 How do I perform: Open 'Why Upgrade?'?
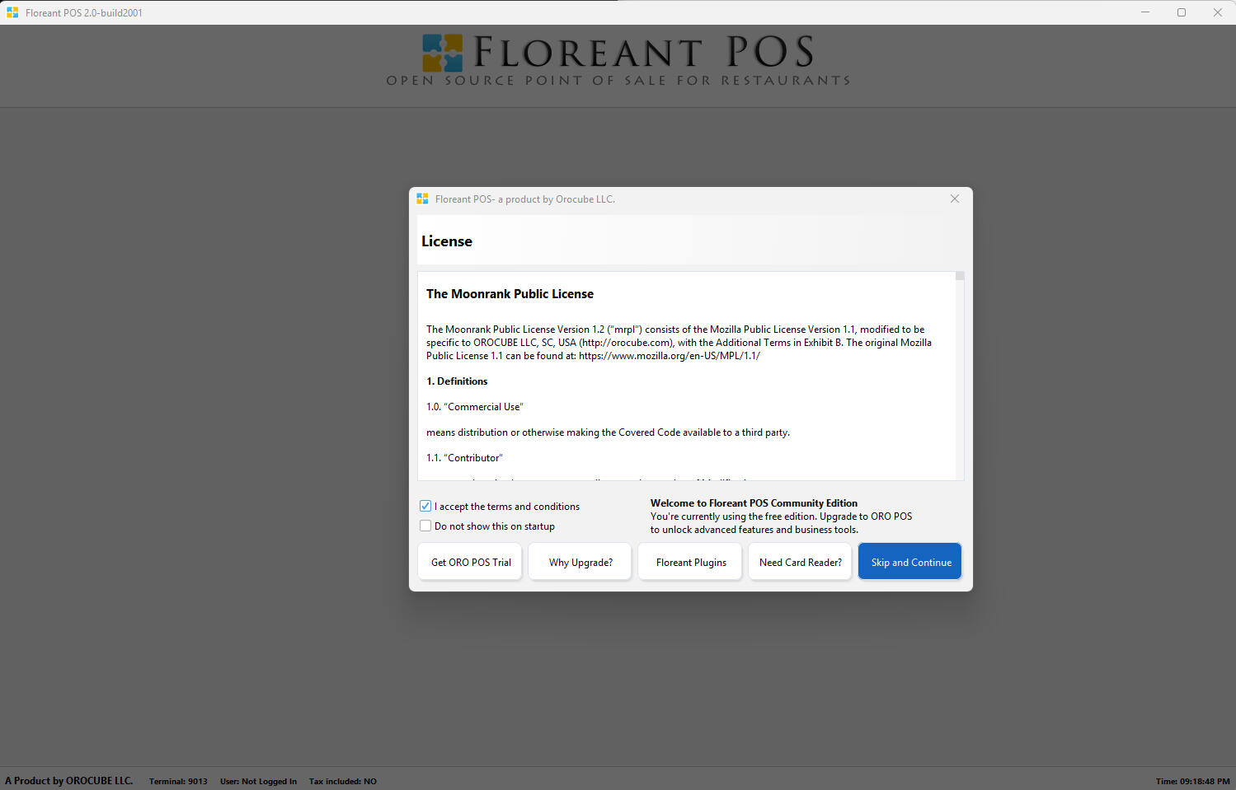tap(580, 561)
